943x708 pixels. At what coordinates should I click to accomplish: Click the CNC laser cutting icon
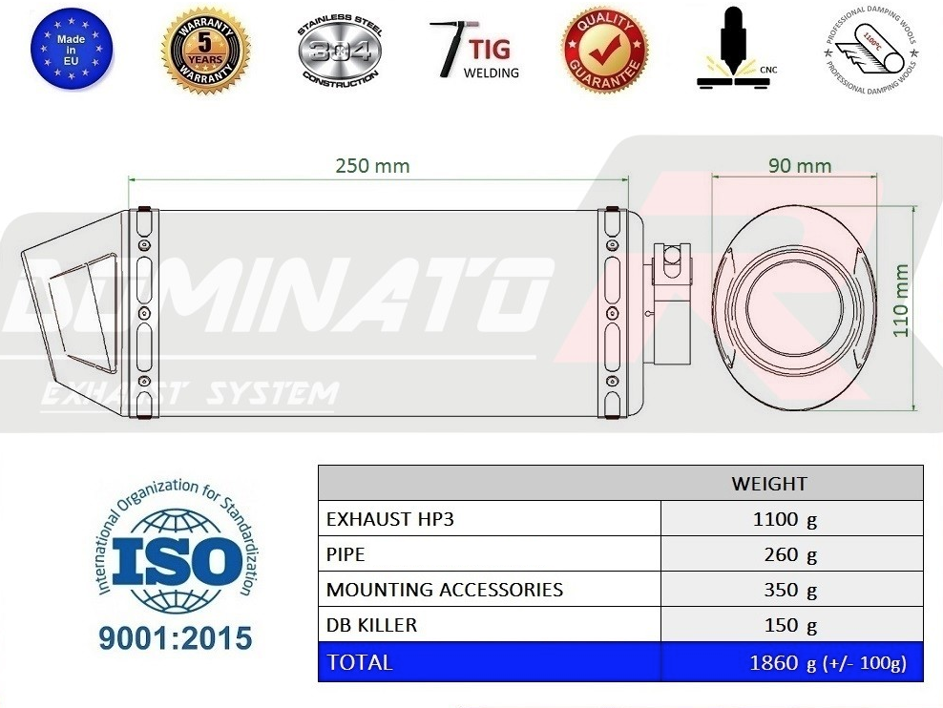pos(736,48)
